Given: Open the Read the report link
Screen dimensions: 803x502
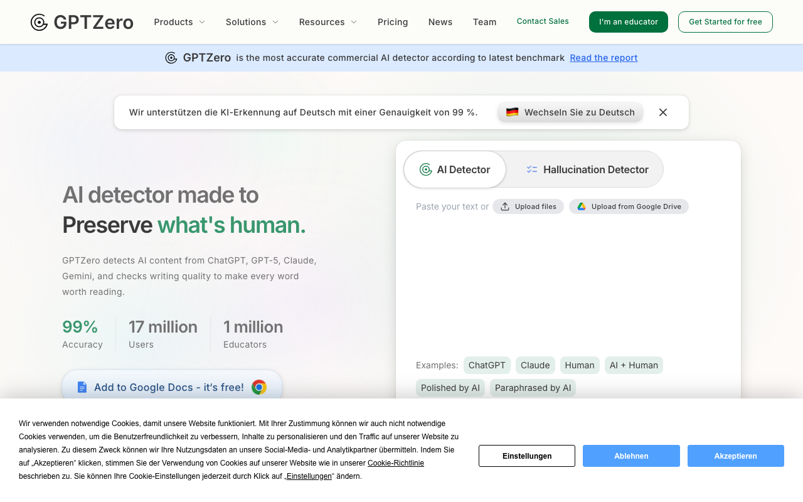Looking at the screenshot, I should (x=604, y=58).
